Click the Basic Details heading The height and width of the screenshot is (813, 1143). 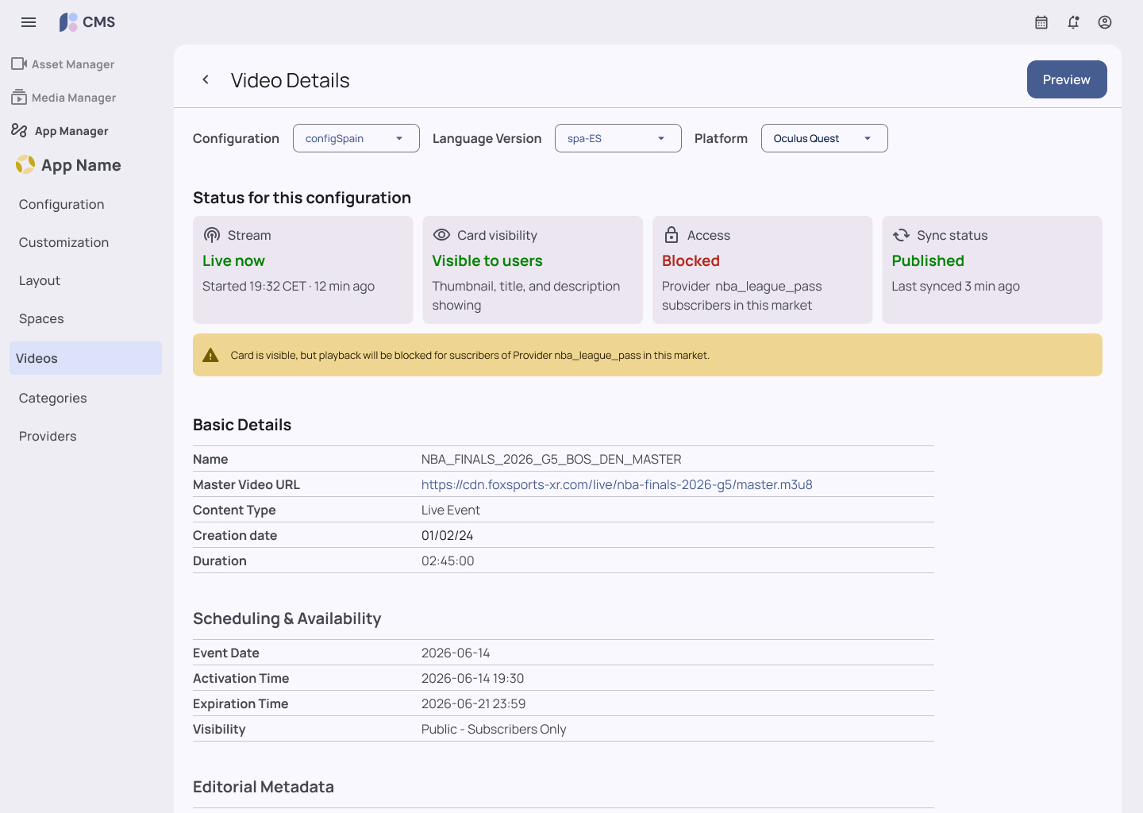click(242, 425)
